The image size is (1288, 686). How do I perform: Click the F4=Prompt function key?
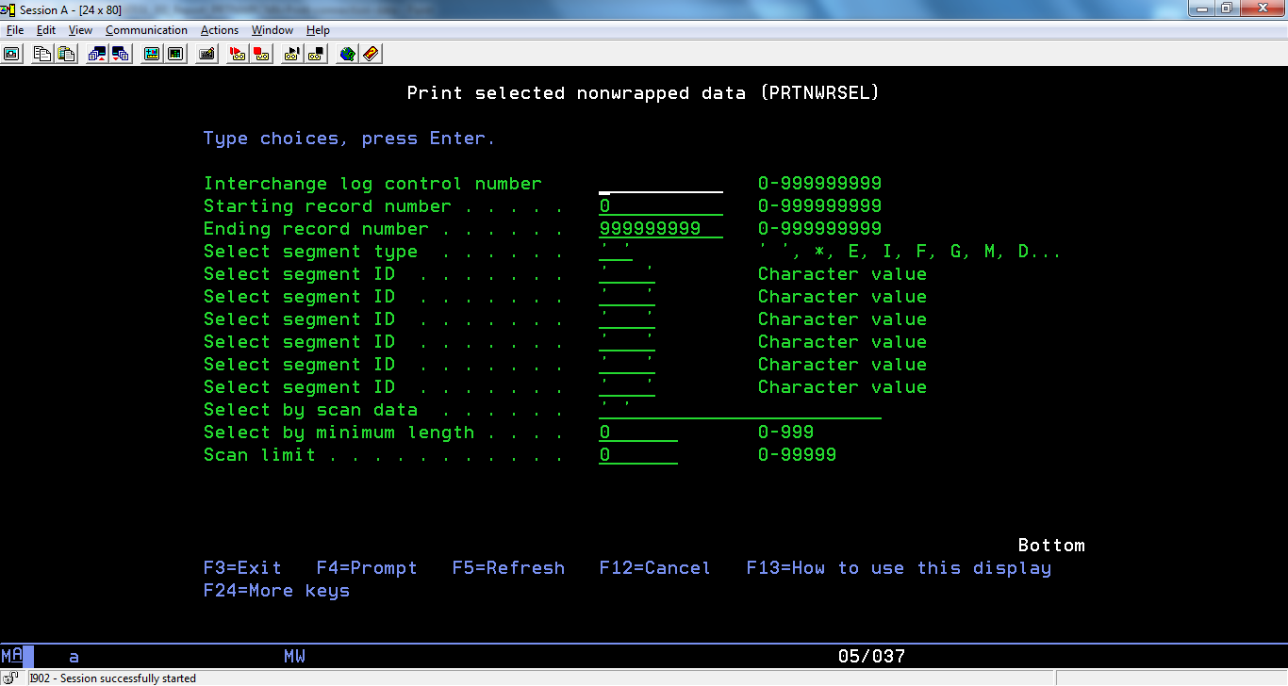point(367,568)
